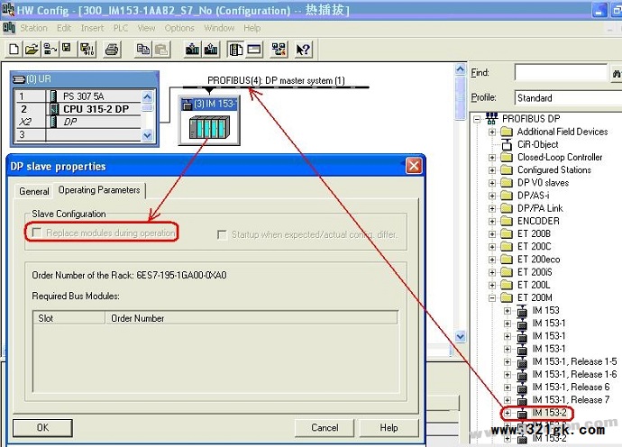This screenshot has width=622, height=447.
Task: Click the Print toolbar icon
Action: pyautogui.click(x=113, y=50)
